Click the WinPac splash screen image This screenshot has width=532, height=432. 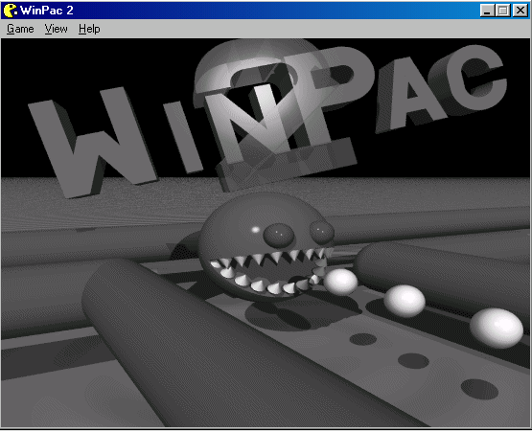click(x=266, y=233)
